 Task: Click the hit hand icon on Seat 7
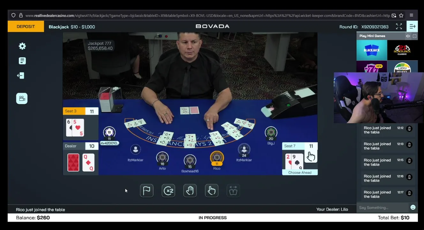(311, 156)
